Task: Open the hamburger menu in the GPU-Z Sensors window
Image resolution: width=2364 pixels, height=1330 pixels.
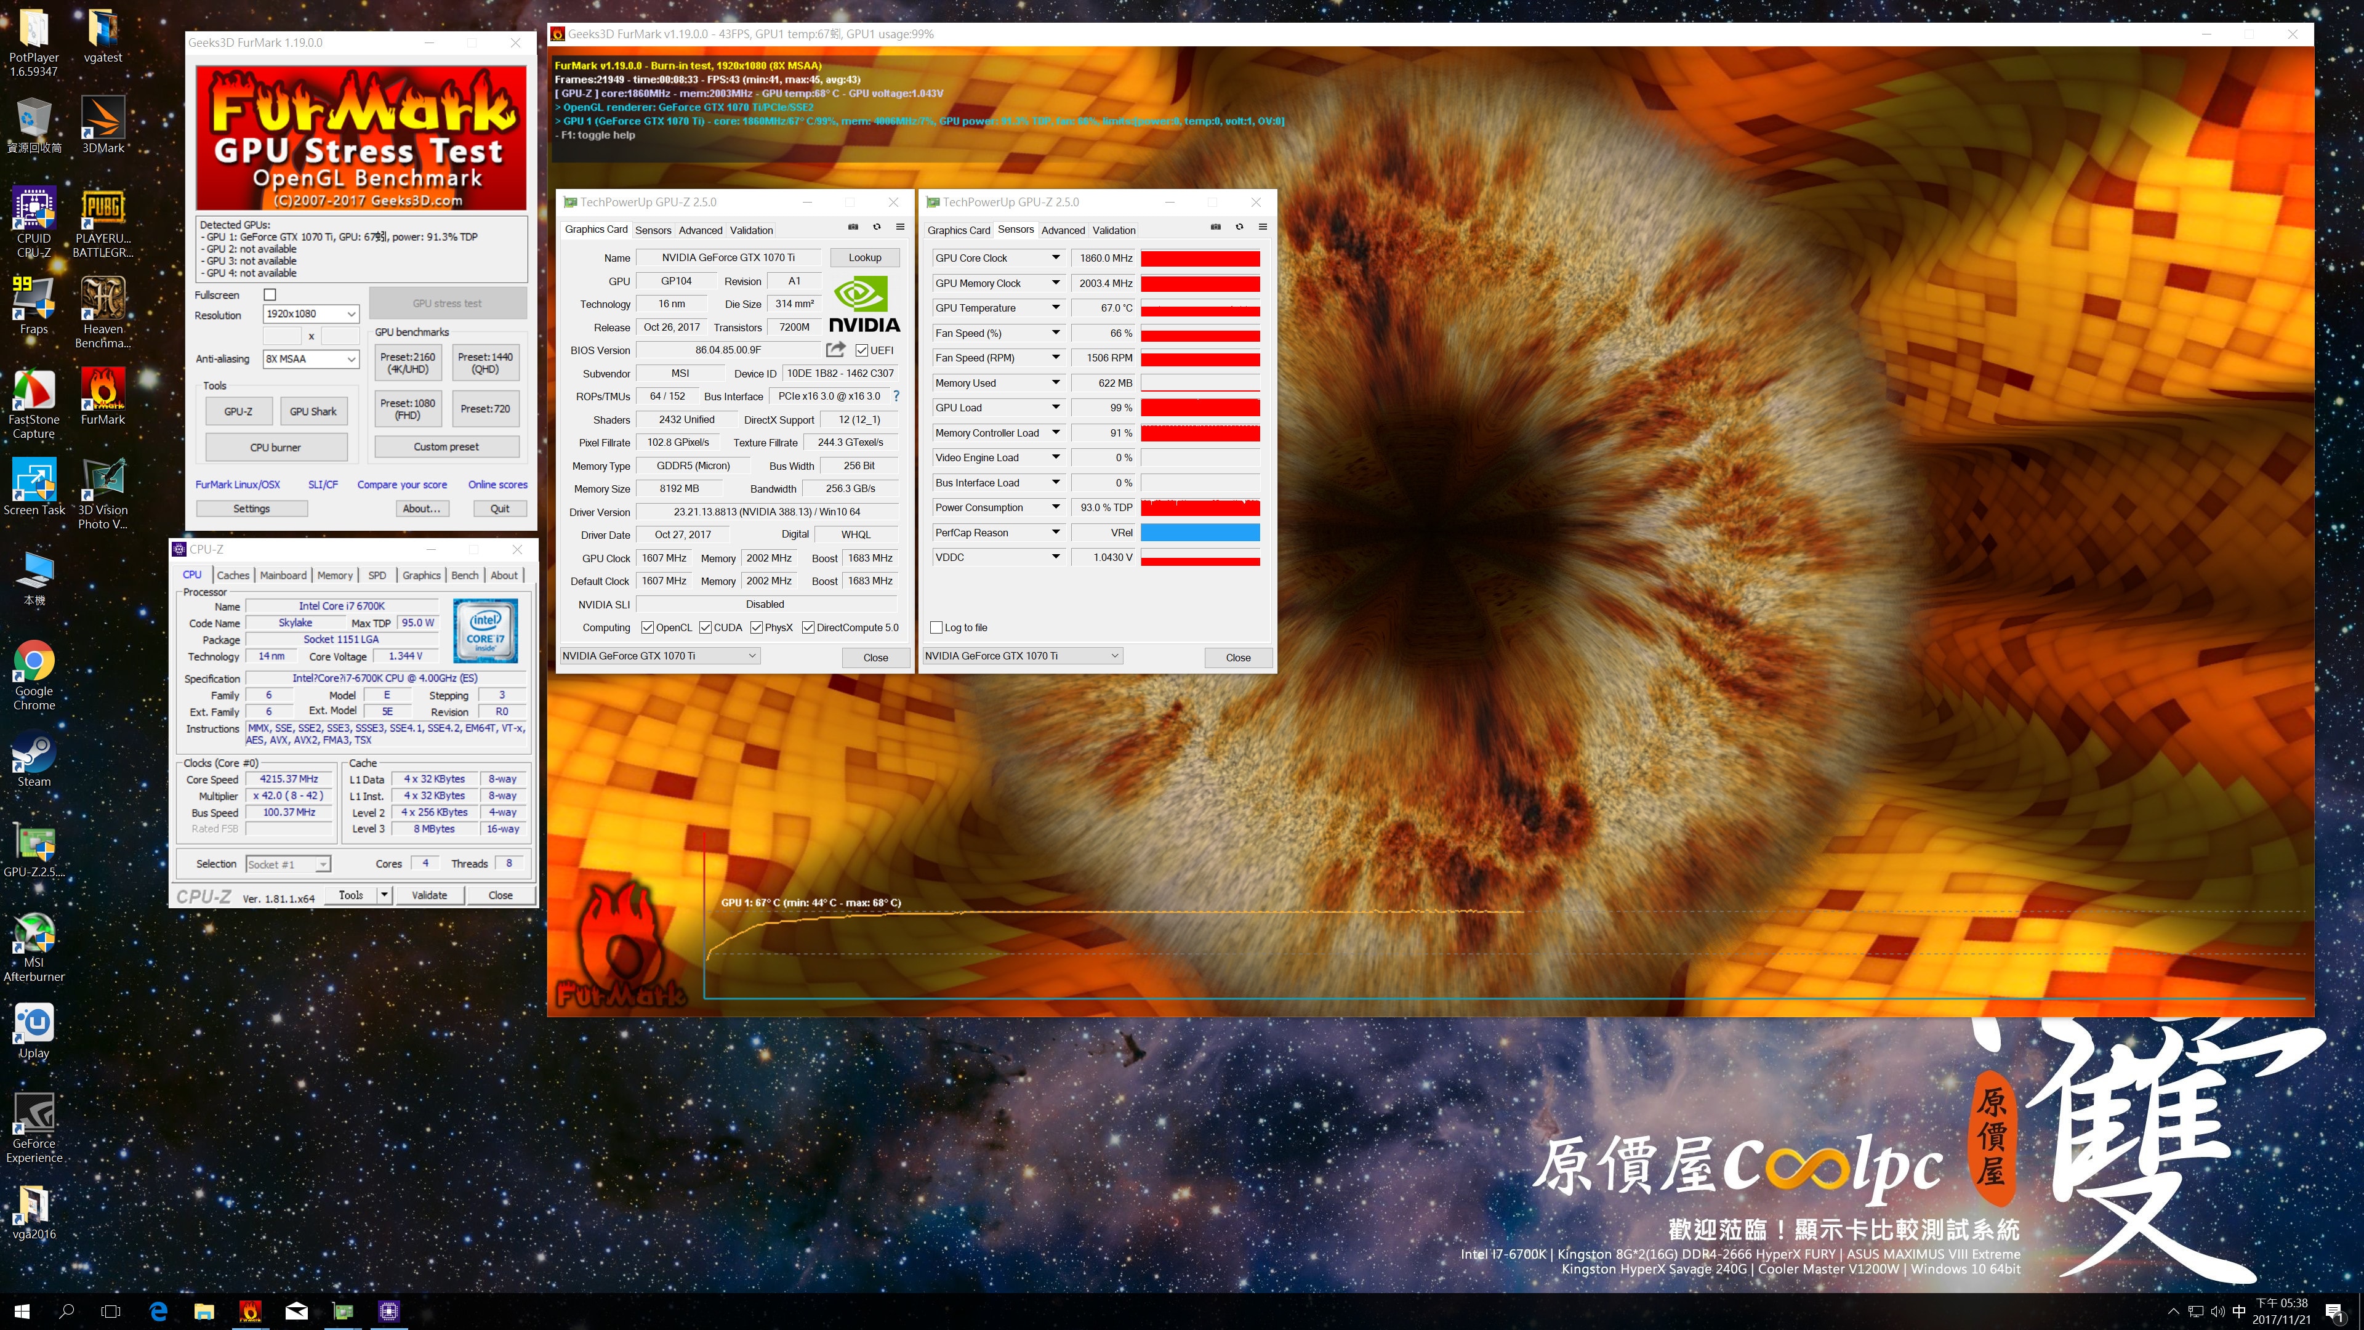Action: coord(1263,227)
